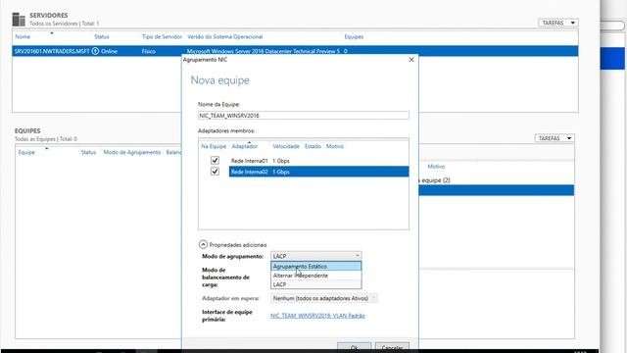
Task: Click the Status column header in Equipes
Action: point(88,153)
